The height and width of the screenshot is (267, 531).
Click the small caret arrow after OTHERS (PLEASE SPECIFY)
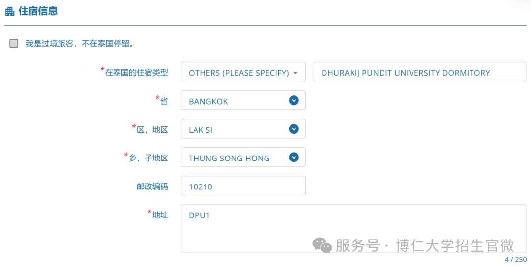click(x=295, y=73)
